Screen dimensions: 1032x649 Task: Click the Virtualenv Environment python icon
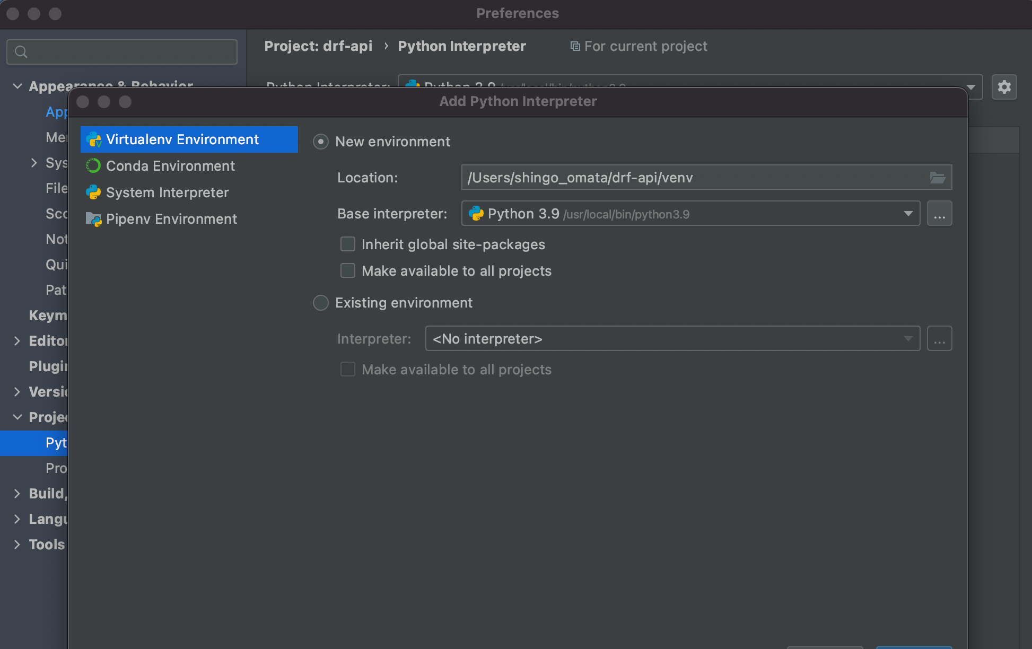(x=94, y=139)
